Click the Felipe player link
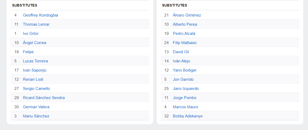Screen dimensions: 308x130 pos(28,52)
